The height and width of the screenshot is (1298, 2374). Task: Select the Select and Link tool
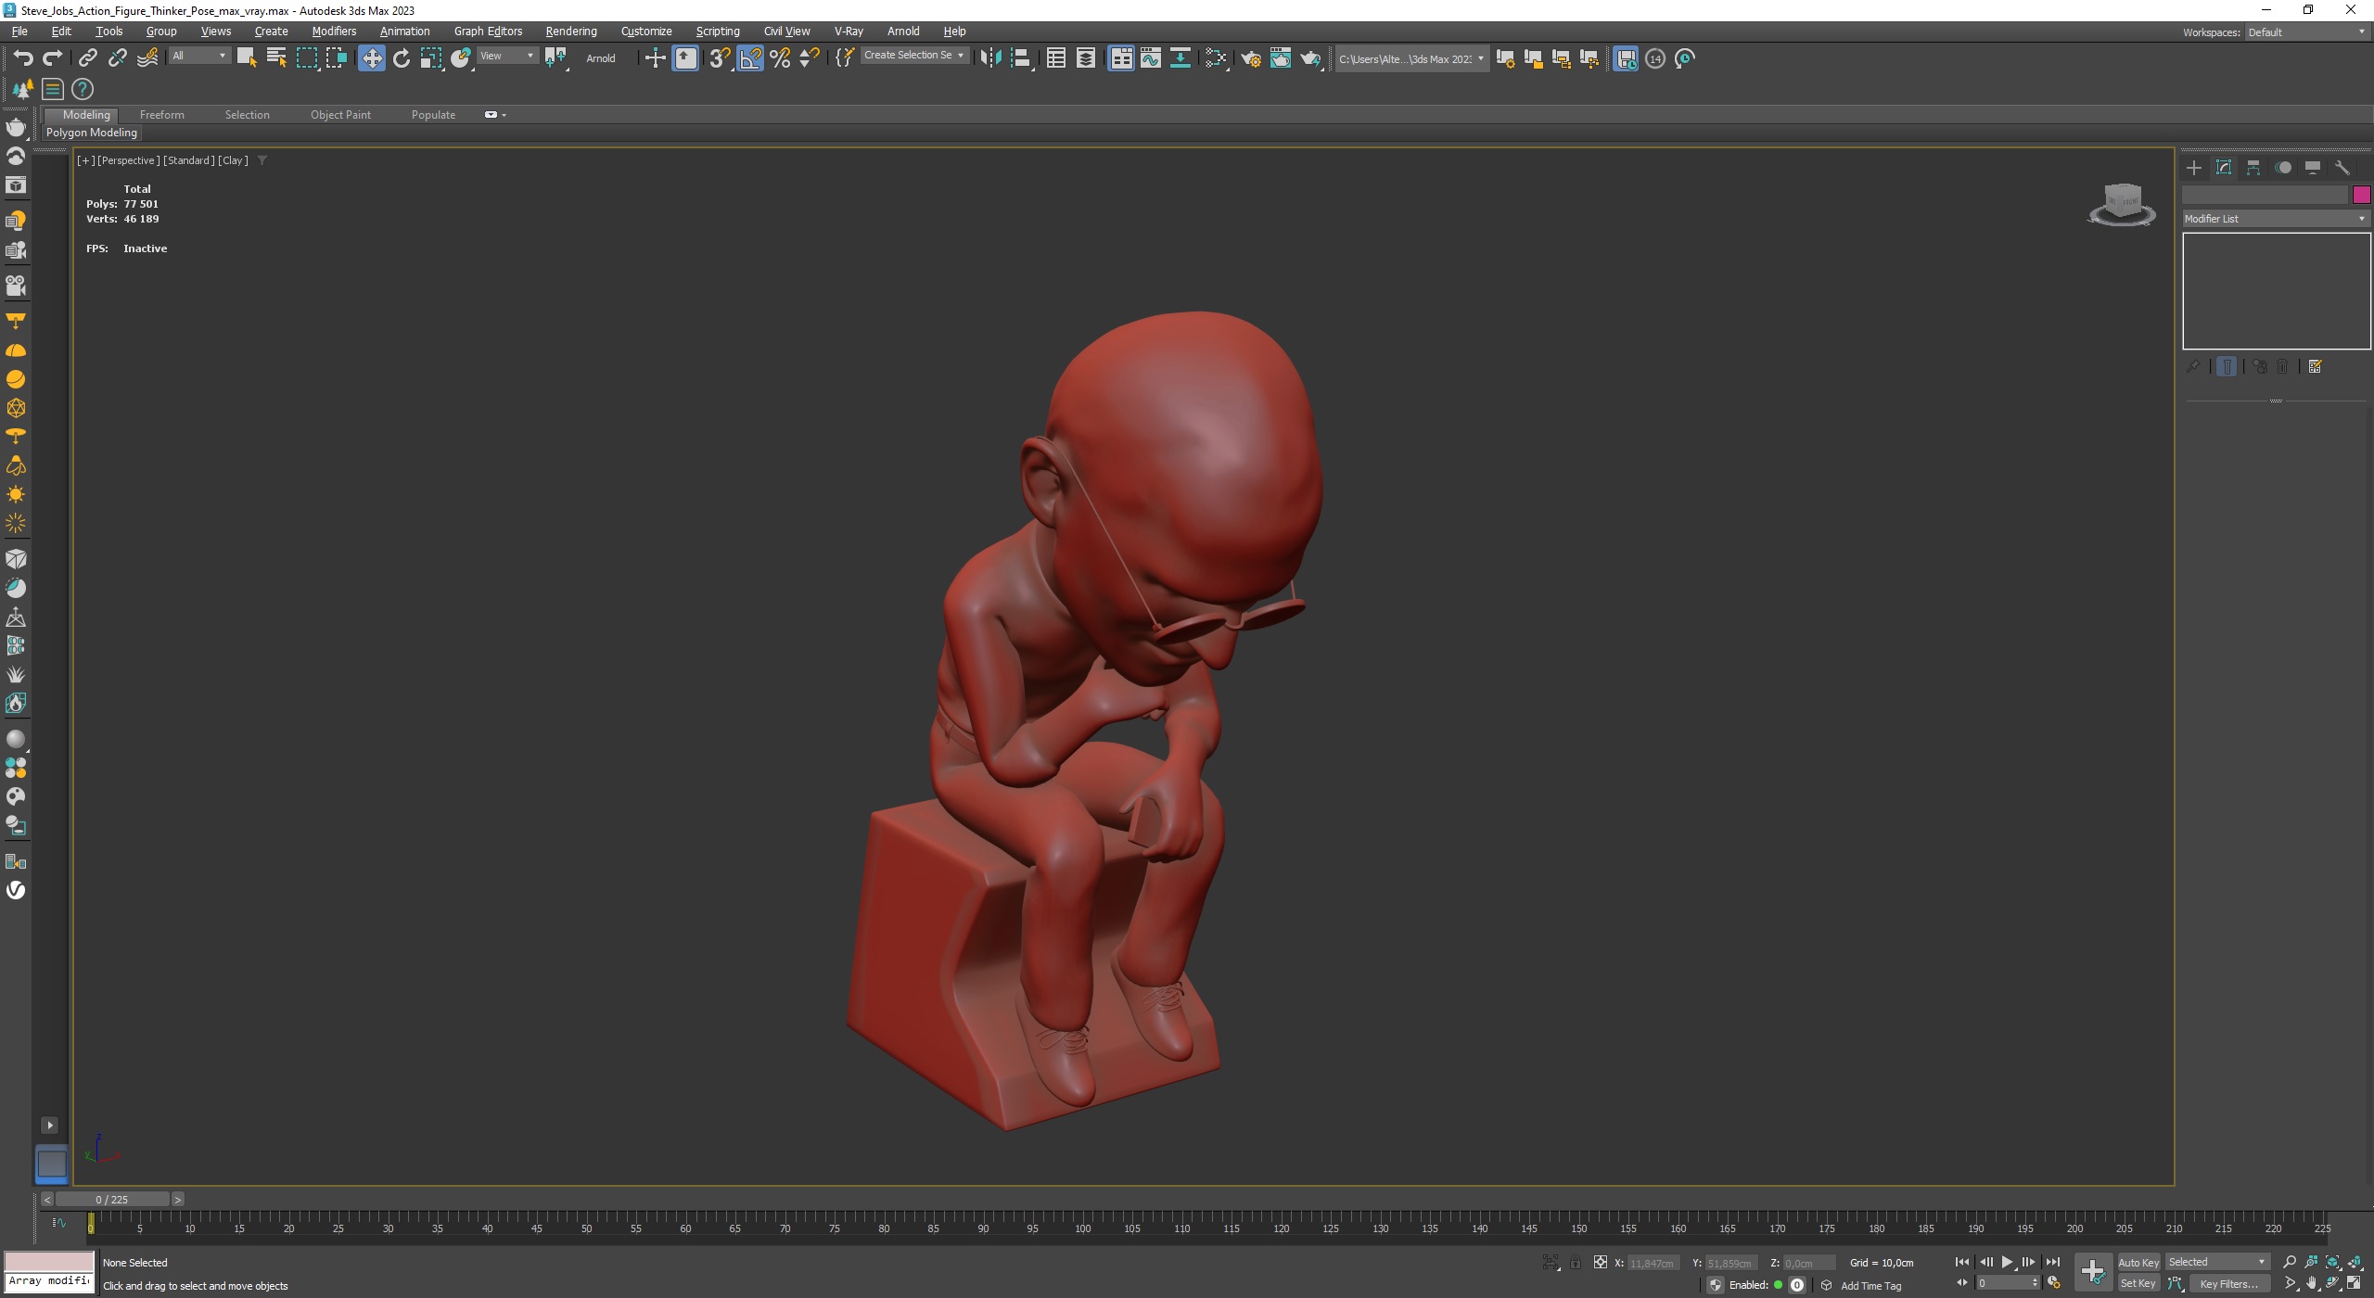(x=87, y=58)
